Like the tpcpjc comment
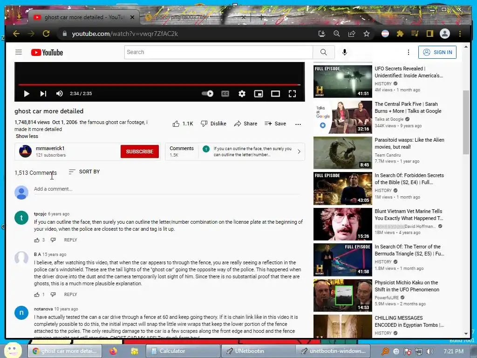Viewport: 477px width, 358px height. [37, 240]
